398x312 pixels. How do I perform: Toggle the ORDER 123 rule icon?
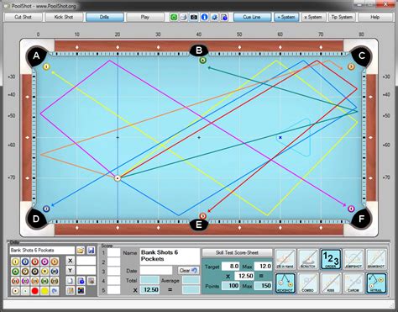click(331, 259)
